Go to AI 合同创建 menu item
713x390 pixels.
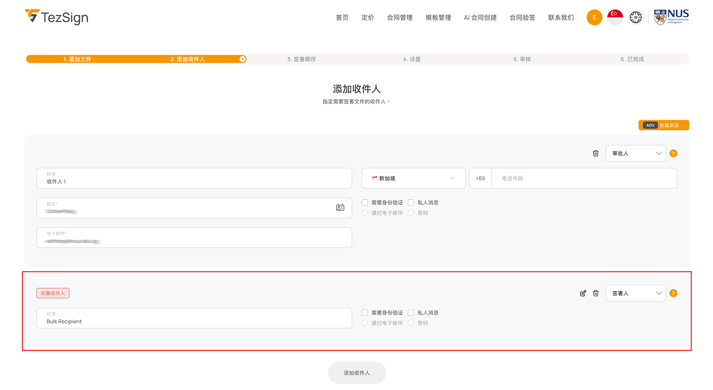tap(480, 17)
